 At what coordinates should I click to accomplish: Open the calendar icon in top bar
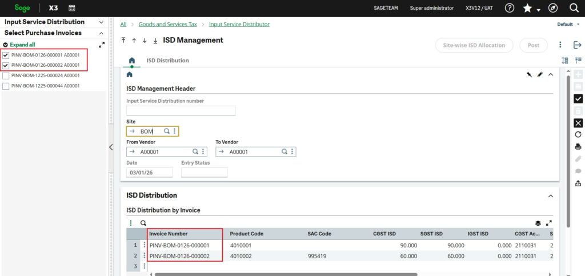pyautogui.click(x=71, y=8)
